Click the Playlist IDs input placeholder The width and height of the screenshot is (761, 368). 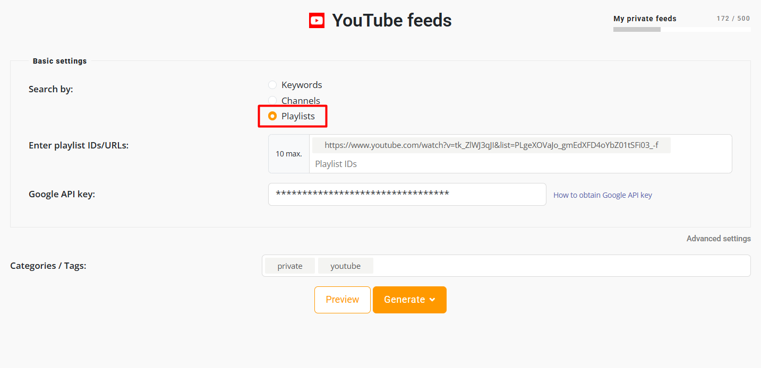point(336,164)
